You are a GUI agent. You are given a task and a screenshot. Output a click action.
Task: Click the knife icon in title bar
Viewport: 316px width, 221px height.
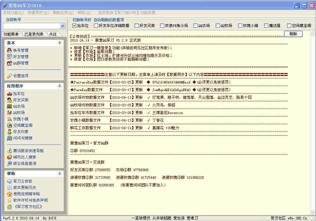(x=4, y=5)
